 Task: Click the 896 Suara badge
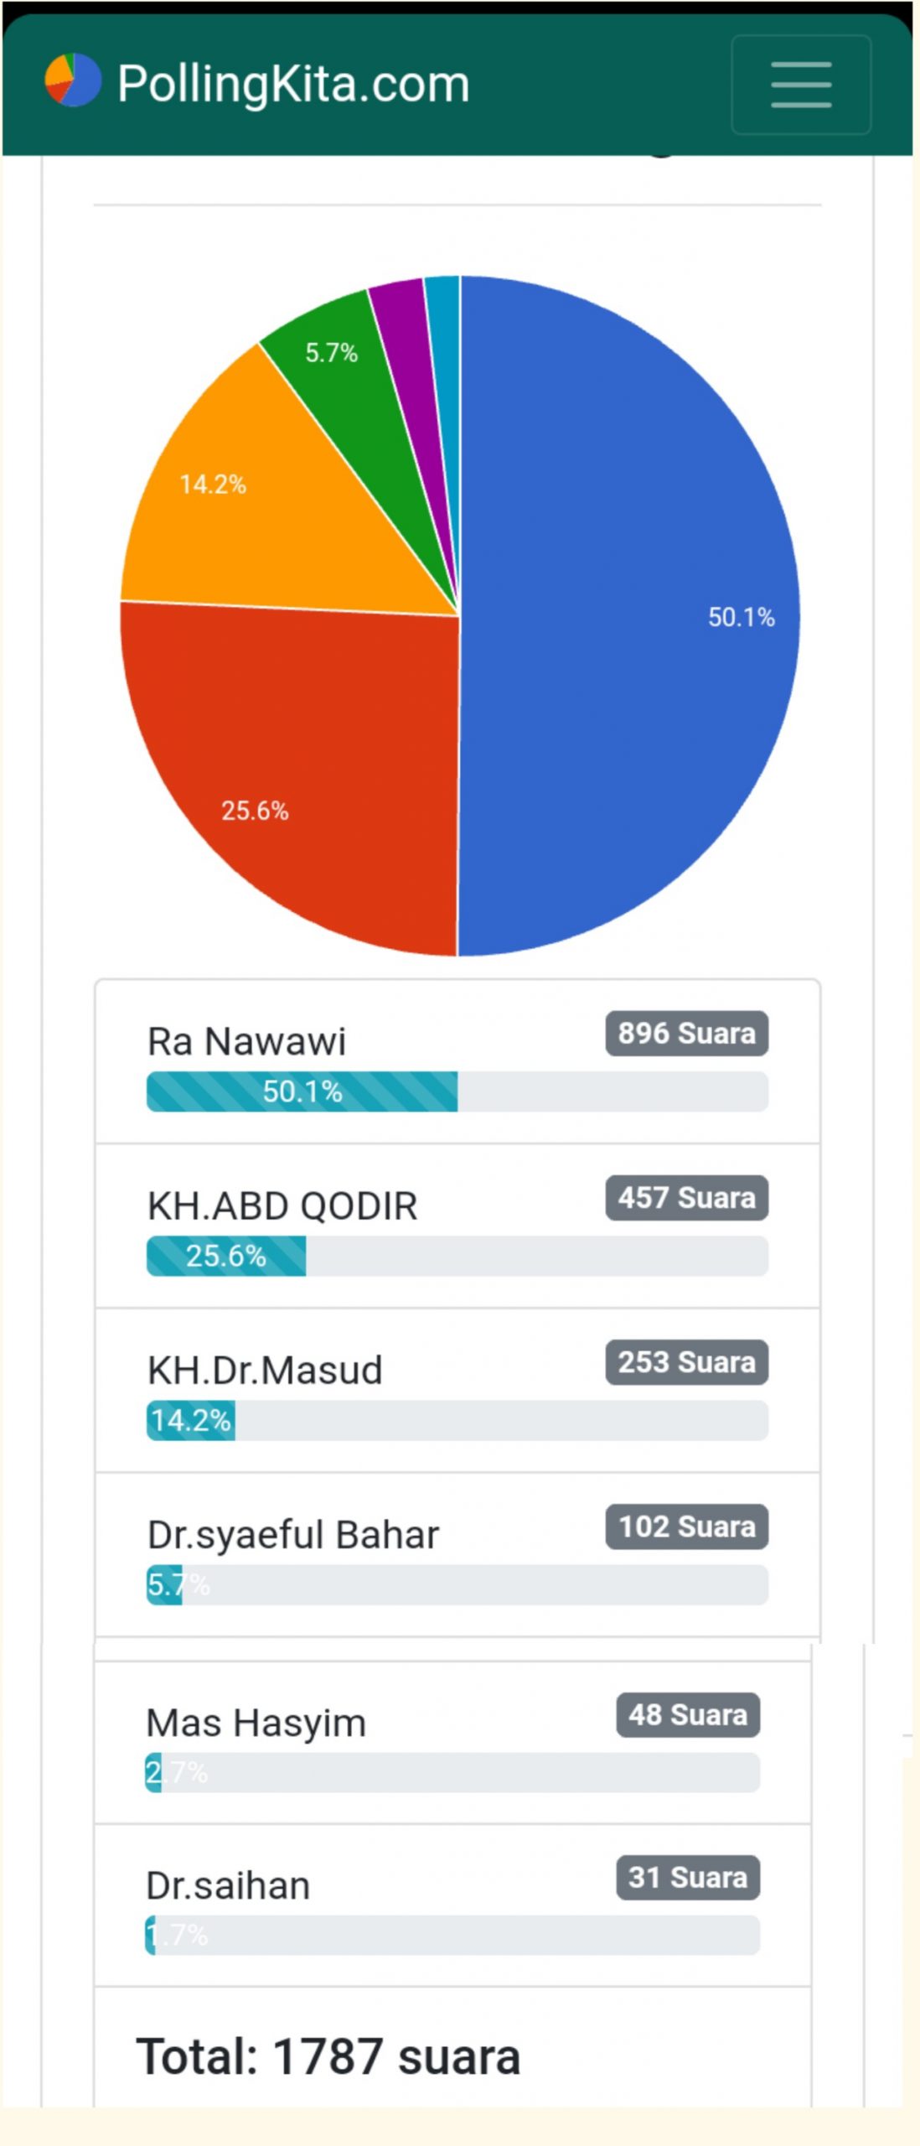686,1033
